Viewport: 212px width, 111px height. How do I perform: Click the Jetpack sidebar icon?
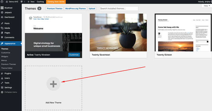(x=2, y=13)
